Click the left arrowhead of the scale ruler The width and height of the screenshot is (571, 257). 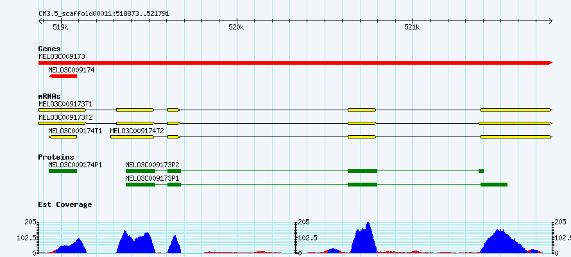[40, 21]
